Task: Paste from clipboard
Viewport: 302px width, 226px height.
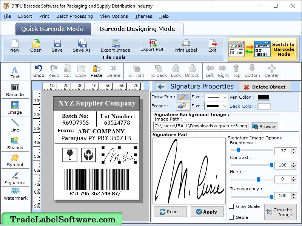Action: [96, 71]
